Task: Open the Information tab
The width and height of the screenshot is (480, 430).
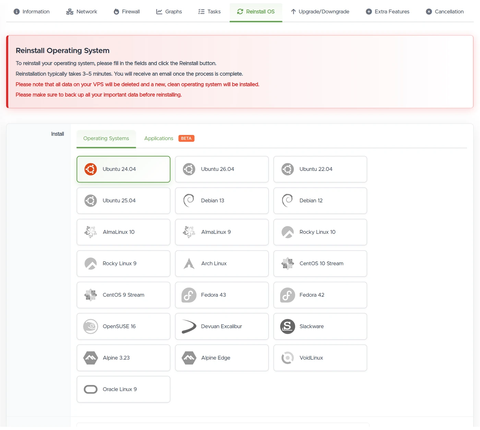Action: click(32, 12)
